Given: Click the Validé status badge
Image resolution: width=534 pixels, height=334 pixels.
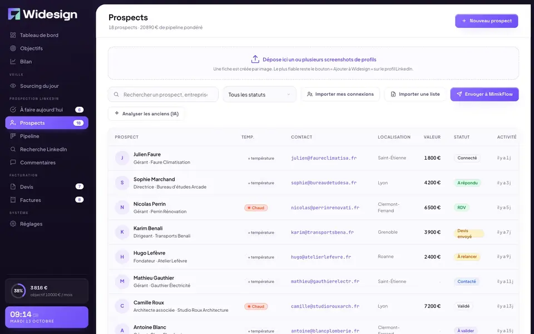Looking at the screenshot, I should click(x=463, y=306).
